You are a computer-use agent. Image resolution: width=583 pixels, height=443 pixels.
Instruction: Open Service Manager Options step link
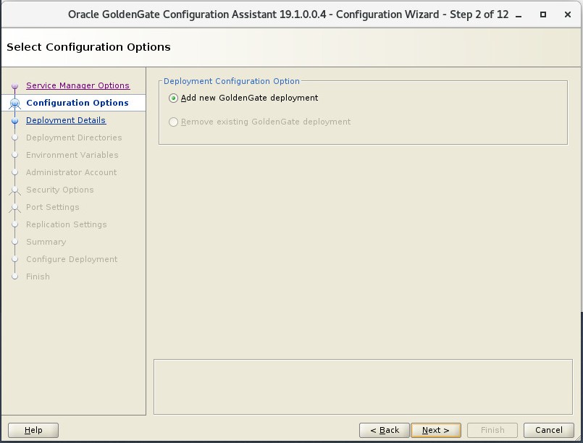tap(77, 85)
